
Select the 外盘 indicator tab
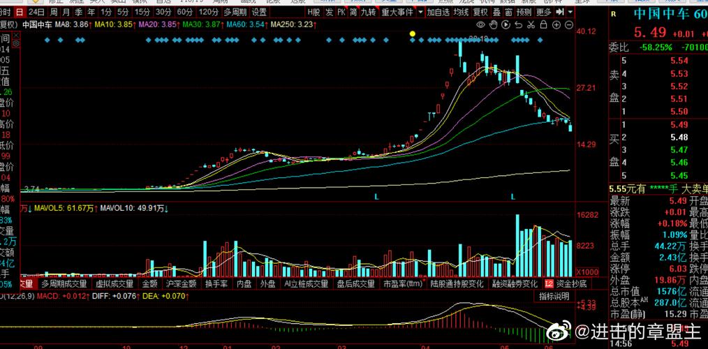267,284
